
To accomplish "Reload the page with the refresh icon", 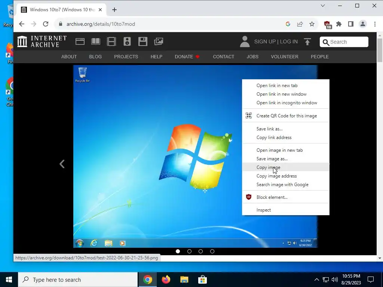I will (x=46, y=24).
